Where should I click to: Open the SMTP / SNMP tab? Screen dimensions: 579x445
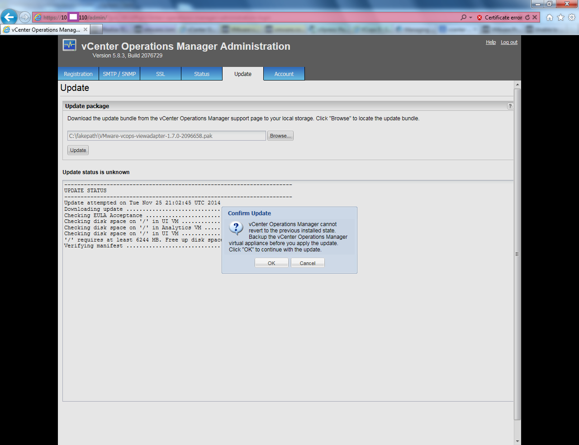(119, 74)
